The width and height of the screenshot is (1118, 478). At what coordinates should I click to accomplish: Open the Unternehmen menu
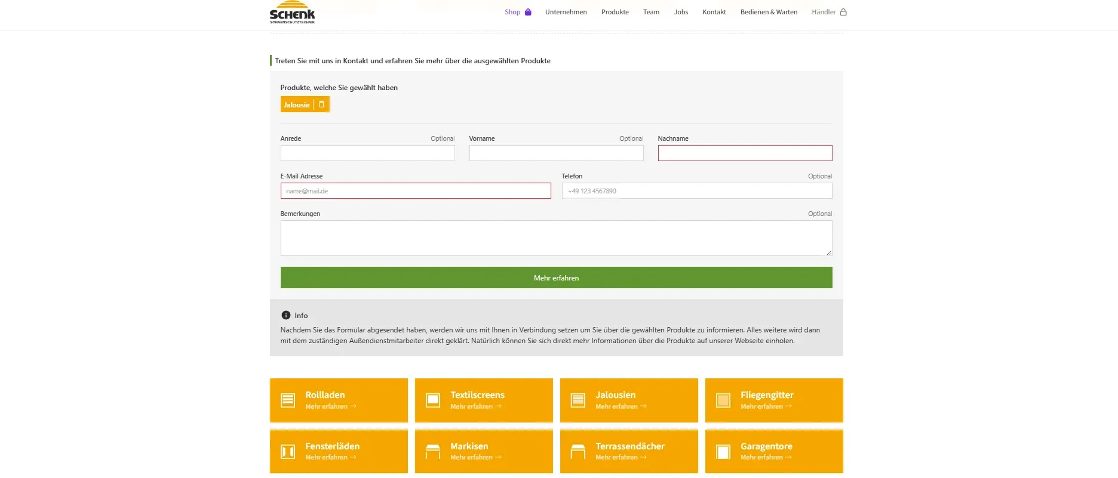[566, 12]
